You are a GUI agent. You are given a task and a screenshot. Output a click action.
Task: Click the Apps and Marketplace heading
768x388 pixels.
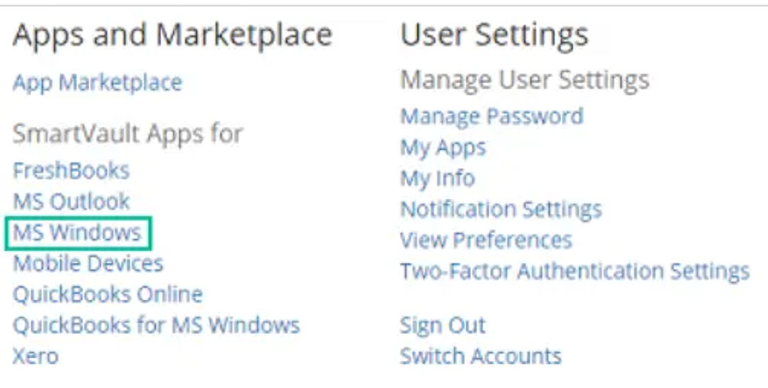172,34
